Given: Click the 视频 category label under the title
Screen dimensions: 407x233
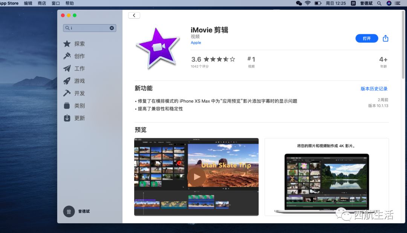Looking at the screenshot, I should (x=195, y=37).
